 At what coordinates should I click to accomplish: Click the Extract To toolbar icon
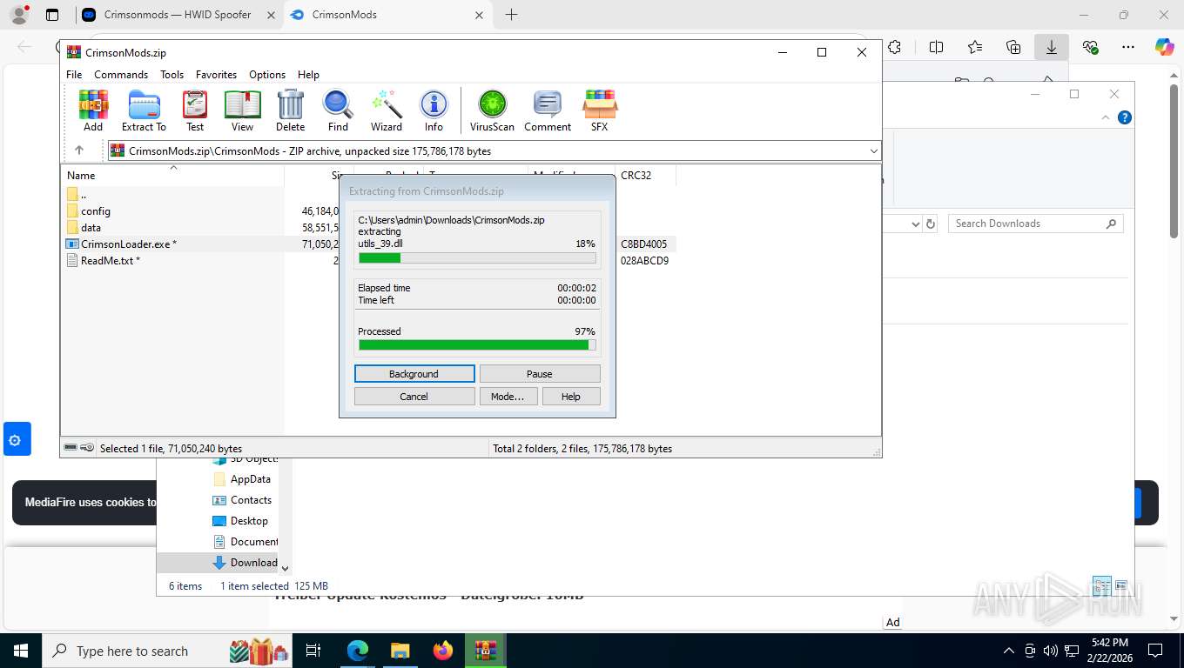click(x=144, y=110)
